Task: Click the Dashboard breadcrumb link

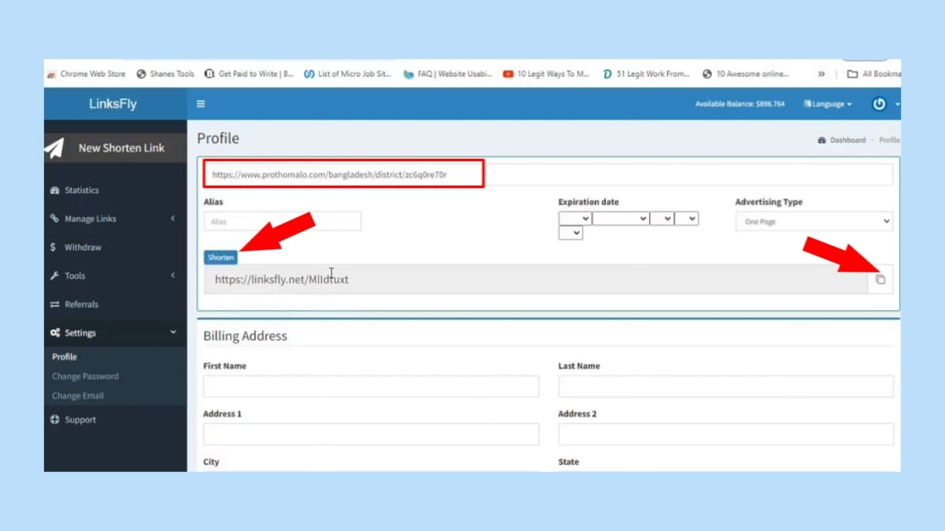Action: click(x=847, y=140)
